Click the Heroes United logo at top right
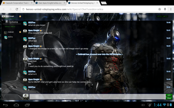Image resolution: width=174 pixels, height=108 pixels. [162, 16]
